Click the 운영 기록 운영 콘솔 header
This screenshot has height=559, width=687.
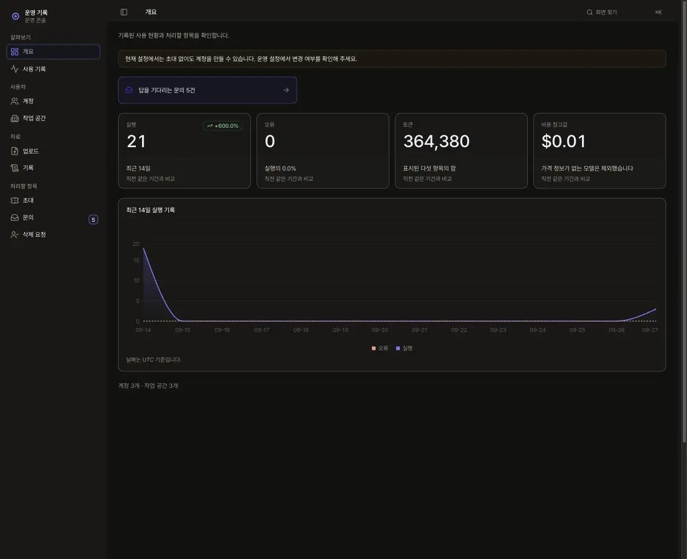pos(53,16)
